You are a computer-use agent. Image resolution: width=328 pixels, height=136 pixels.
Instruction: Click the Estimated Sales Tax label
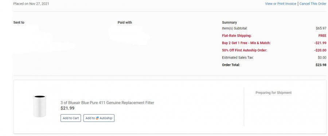coord(238,57)
